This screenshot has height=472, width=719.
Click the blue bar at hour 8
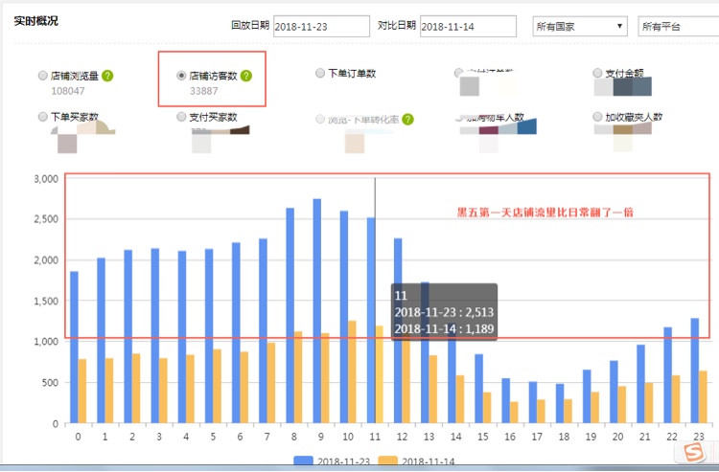[290, 315]
